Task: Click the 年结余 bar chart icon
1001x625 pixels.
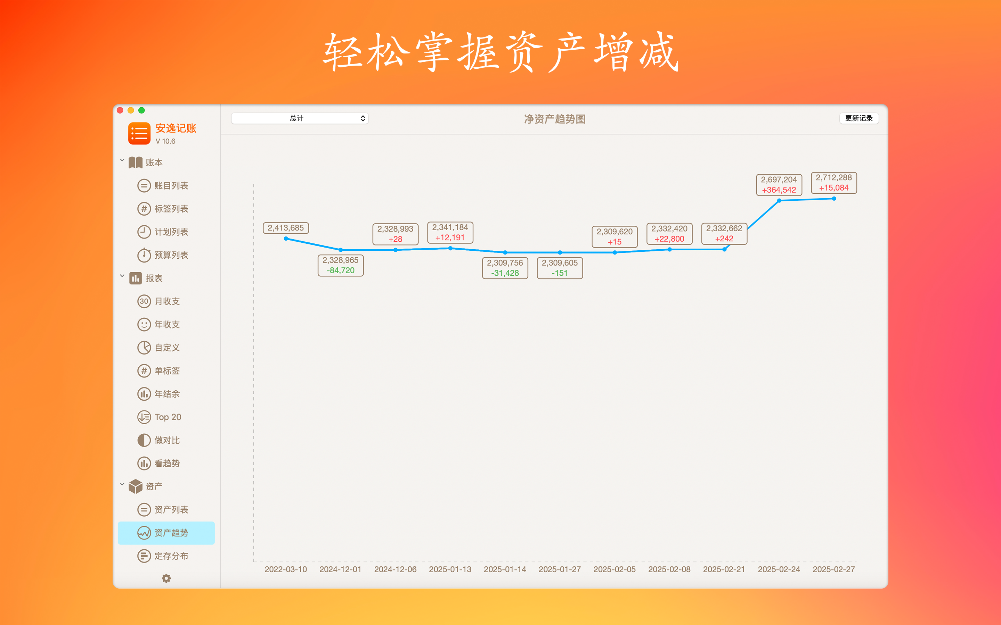Action: 144,394
